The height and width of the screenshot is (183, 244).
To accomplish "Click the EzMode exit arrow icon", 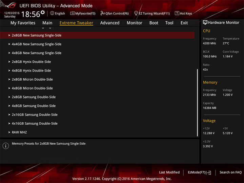I will (x=209, y=172).
